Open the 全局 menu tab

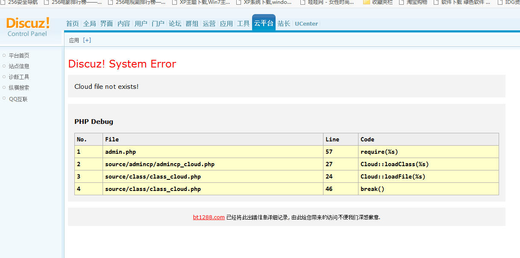point(89,23)
